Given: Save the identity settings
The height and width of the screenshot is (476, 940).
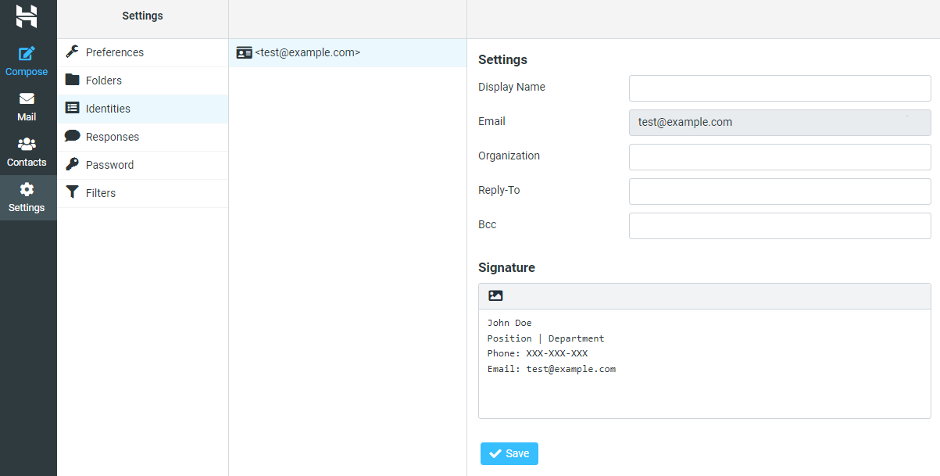Looking at the screenshot, I should tap(509, 454).
